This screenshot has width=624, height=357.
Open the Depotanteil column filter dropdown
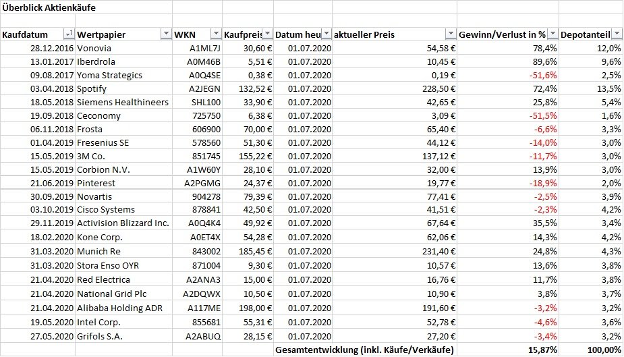(617, 34)
